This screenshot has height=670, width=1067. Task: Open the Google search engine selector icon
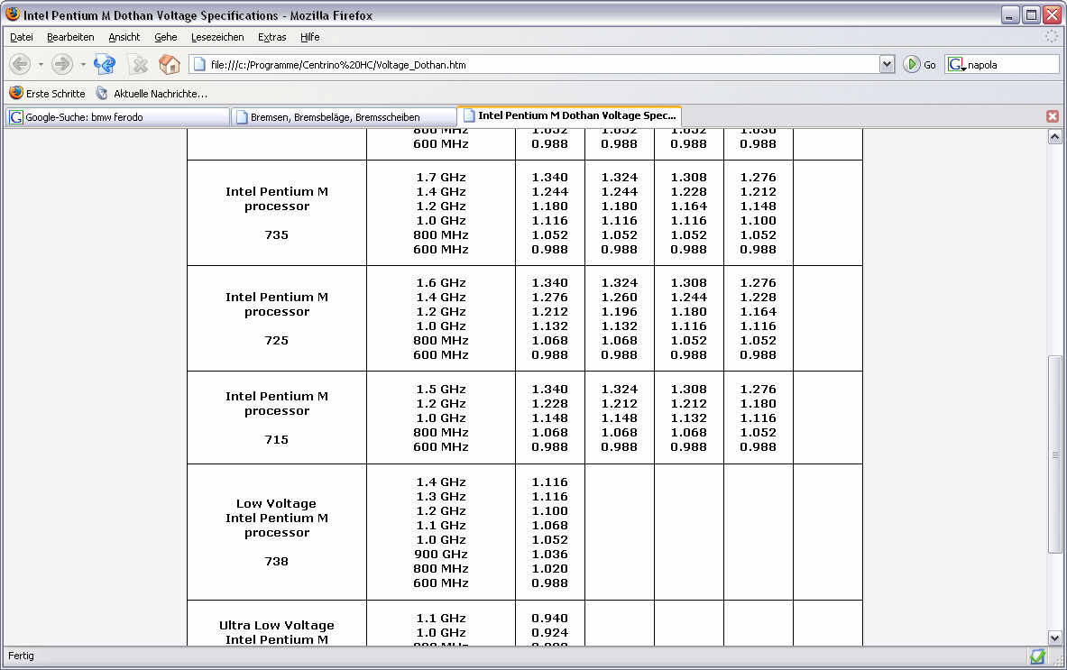pyautogui.click(x=957, y=65)
